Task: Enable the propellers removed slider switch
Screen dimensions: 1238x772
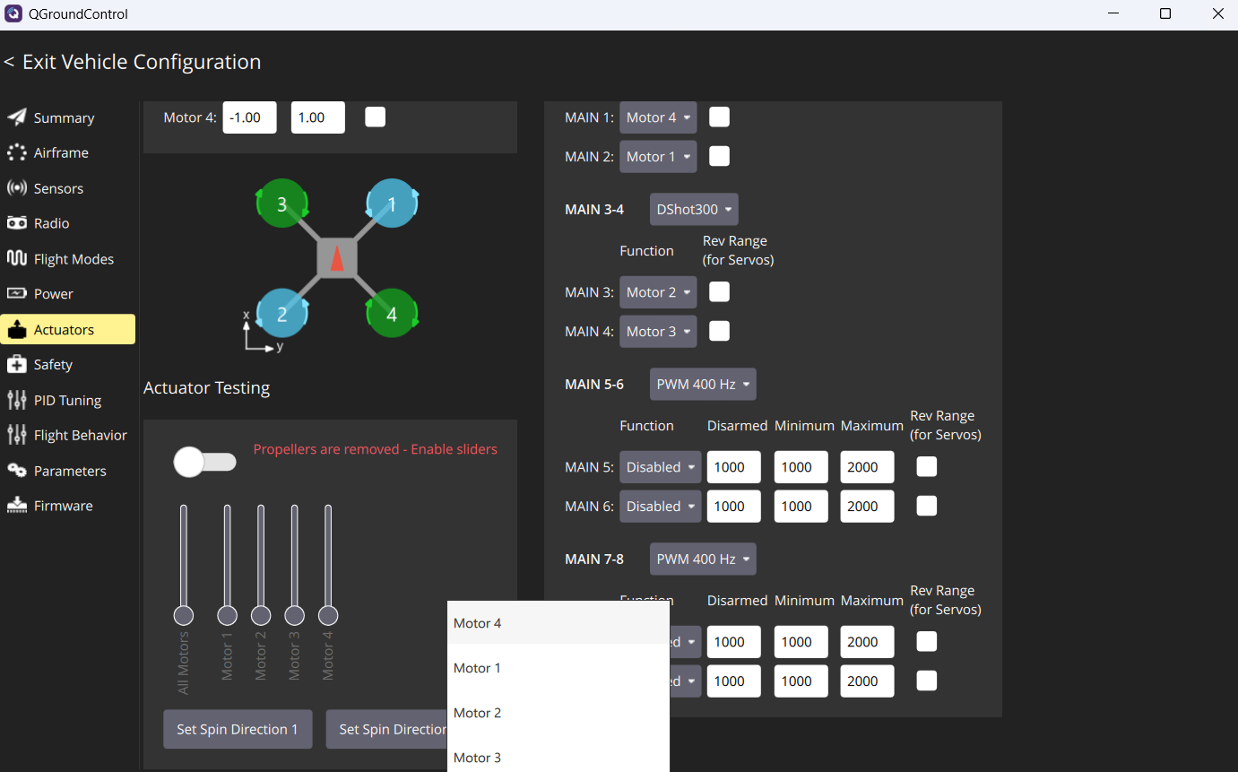Action: 205,462
